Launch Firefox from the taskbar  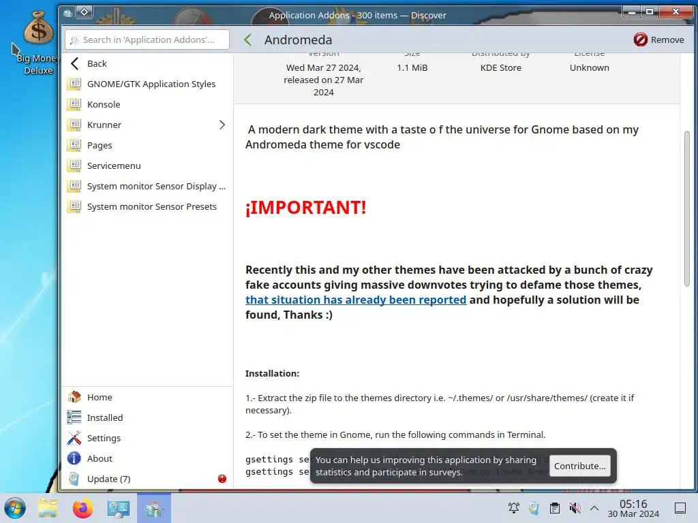(83, 508)
